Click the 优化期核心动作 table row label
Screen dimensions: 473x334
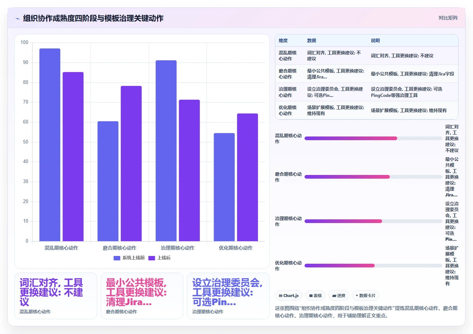(287, 110)
